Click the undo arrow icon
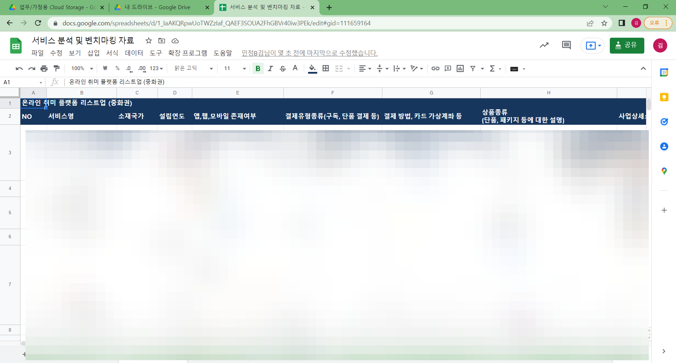Screen dimensions: 676x363 click(x=19, y=69)
